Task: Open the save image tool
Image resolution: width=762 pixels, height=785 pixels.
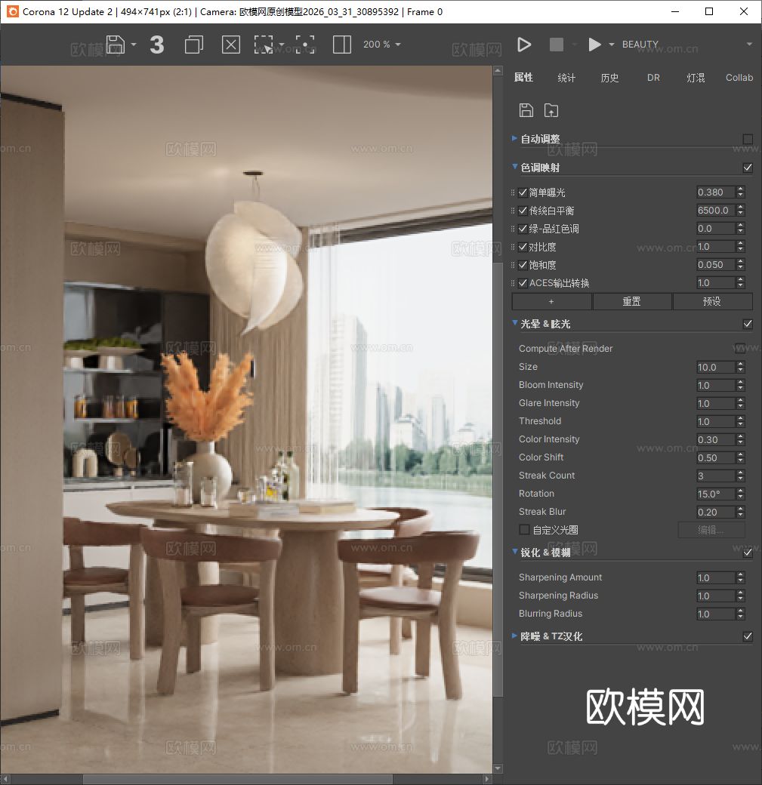Action: 117,45
